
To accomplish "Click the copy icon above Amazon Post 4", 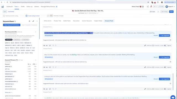I will 50,89.
